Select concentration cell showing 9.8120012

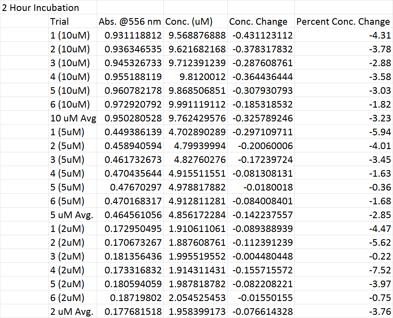coord(202,77)
